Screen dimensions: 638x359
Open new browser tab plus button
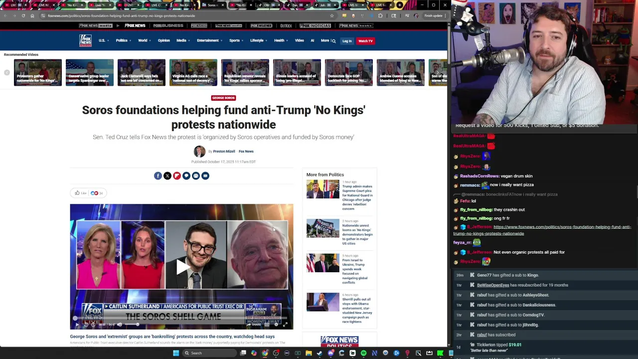click(x=400, y=5)
